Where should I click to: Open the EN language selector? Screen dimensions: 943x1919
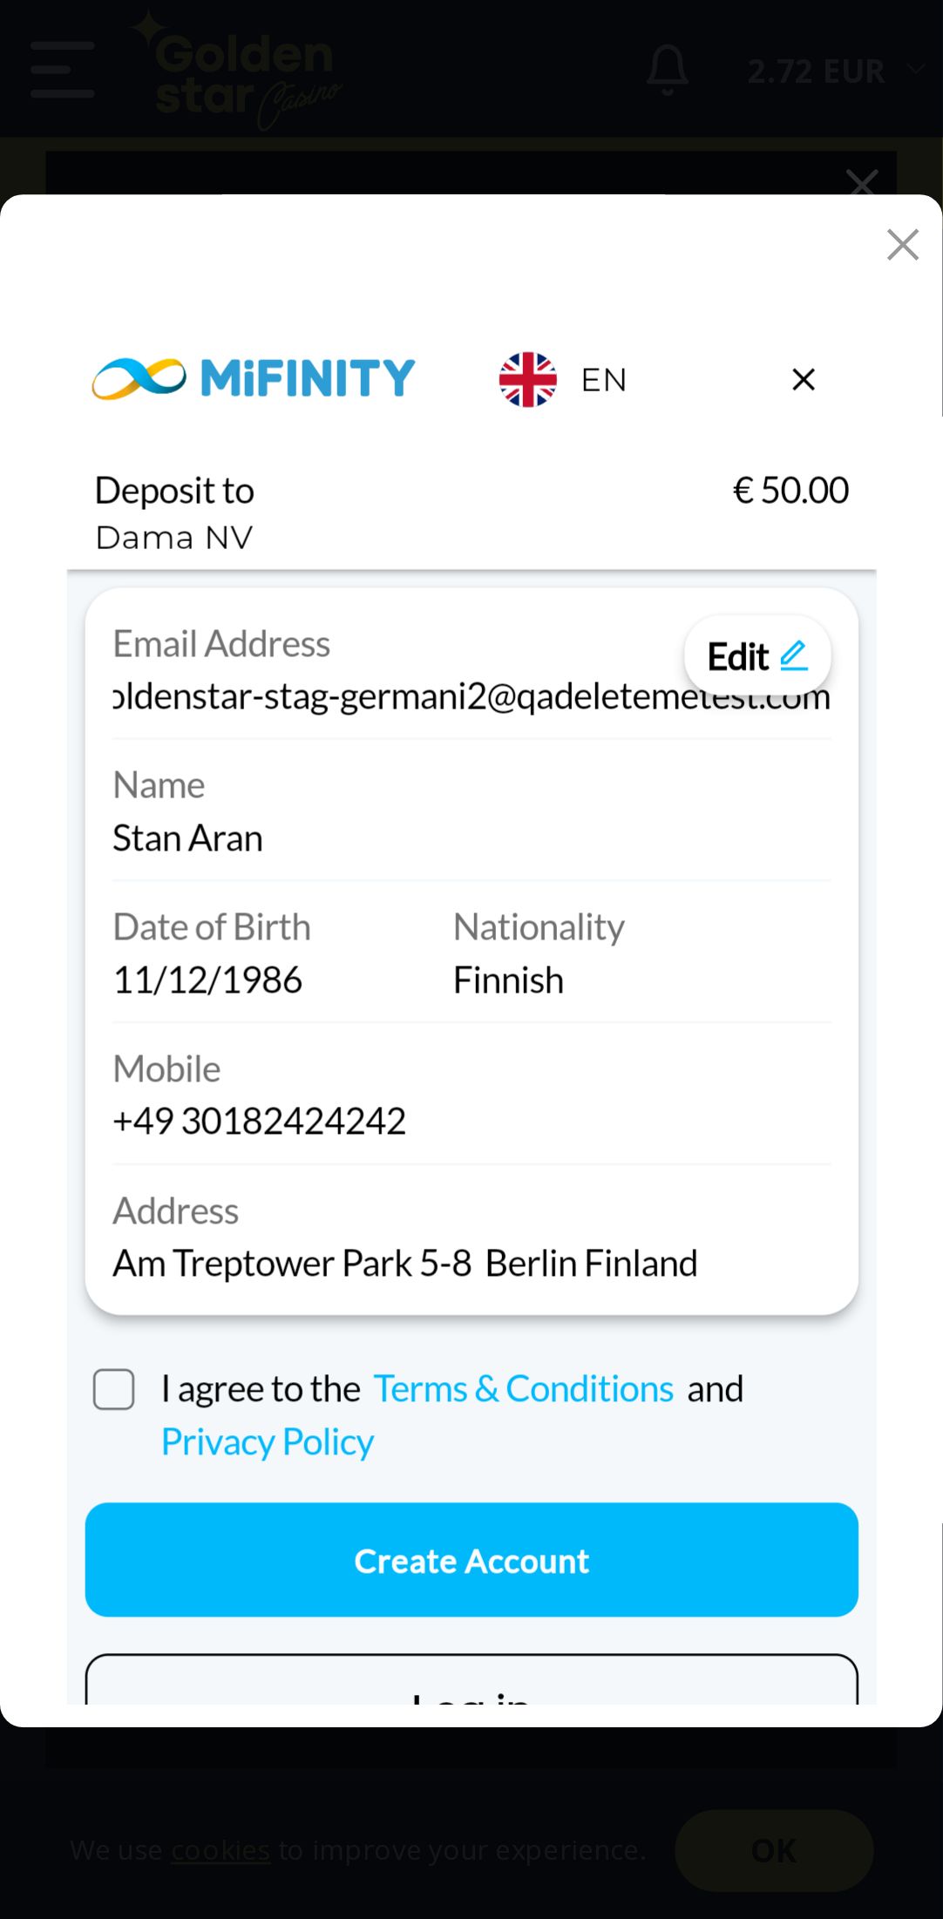click(603, 380)
